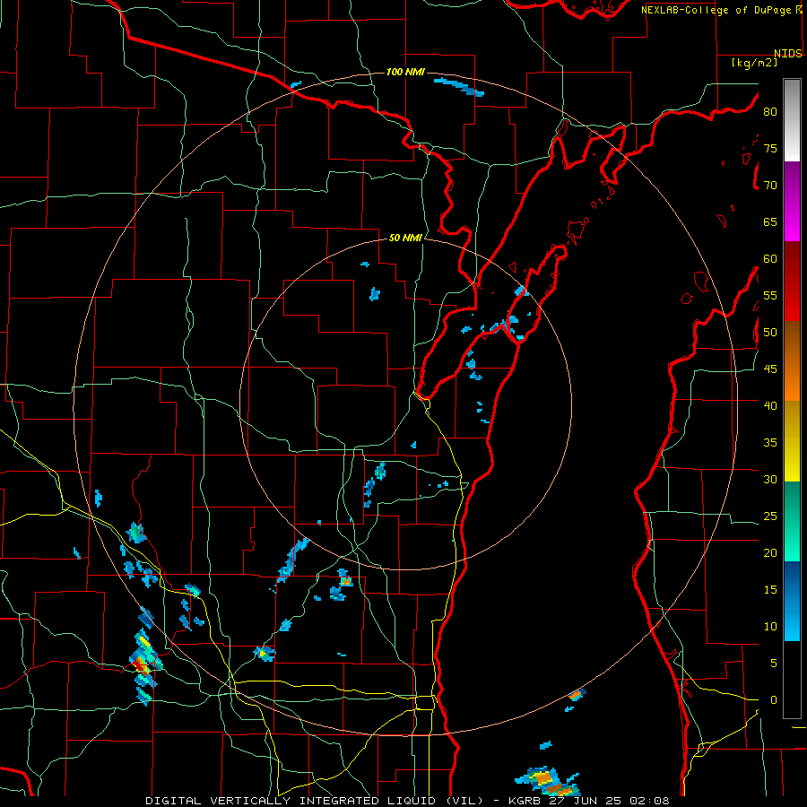Select the 0 value on the color scale
This screenshot has height=807, width=807.
[x=774, y=700]
